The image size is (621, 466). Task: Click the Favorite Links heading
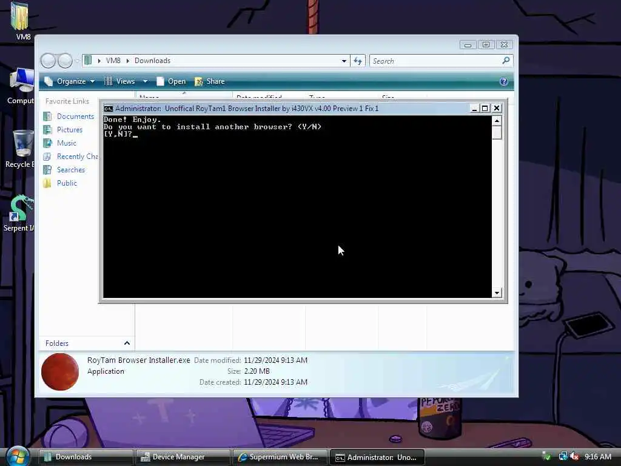click(67, 101)
